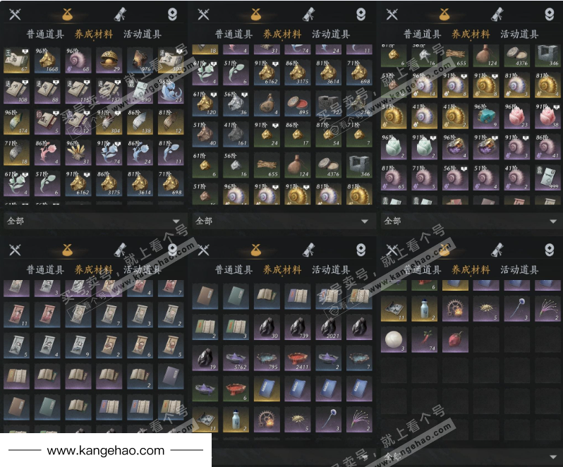Choose the teal ore item in top-right panel
Screen dimensions: 563x467
486,116
